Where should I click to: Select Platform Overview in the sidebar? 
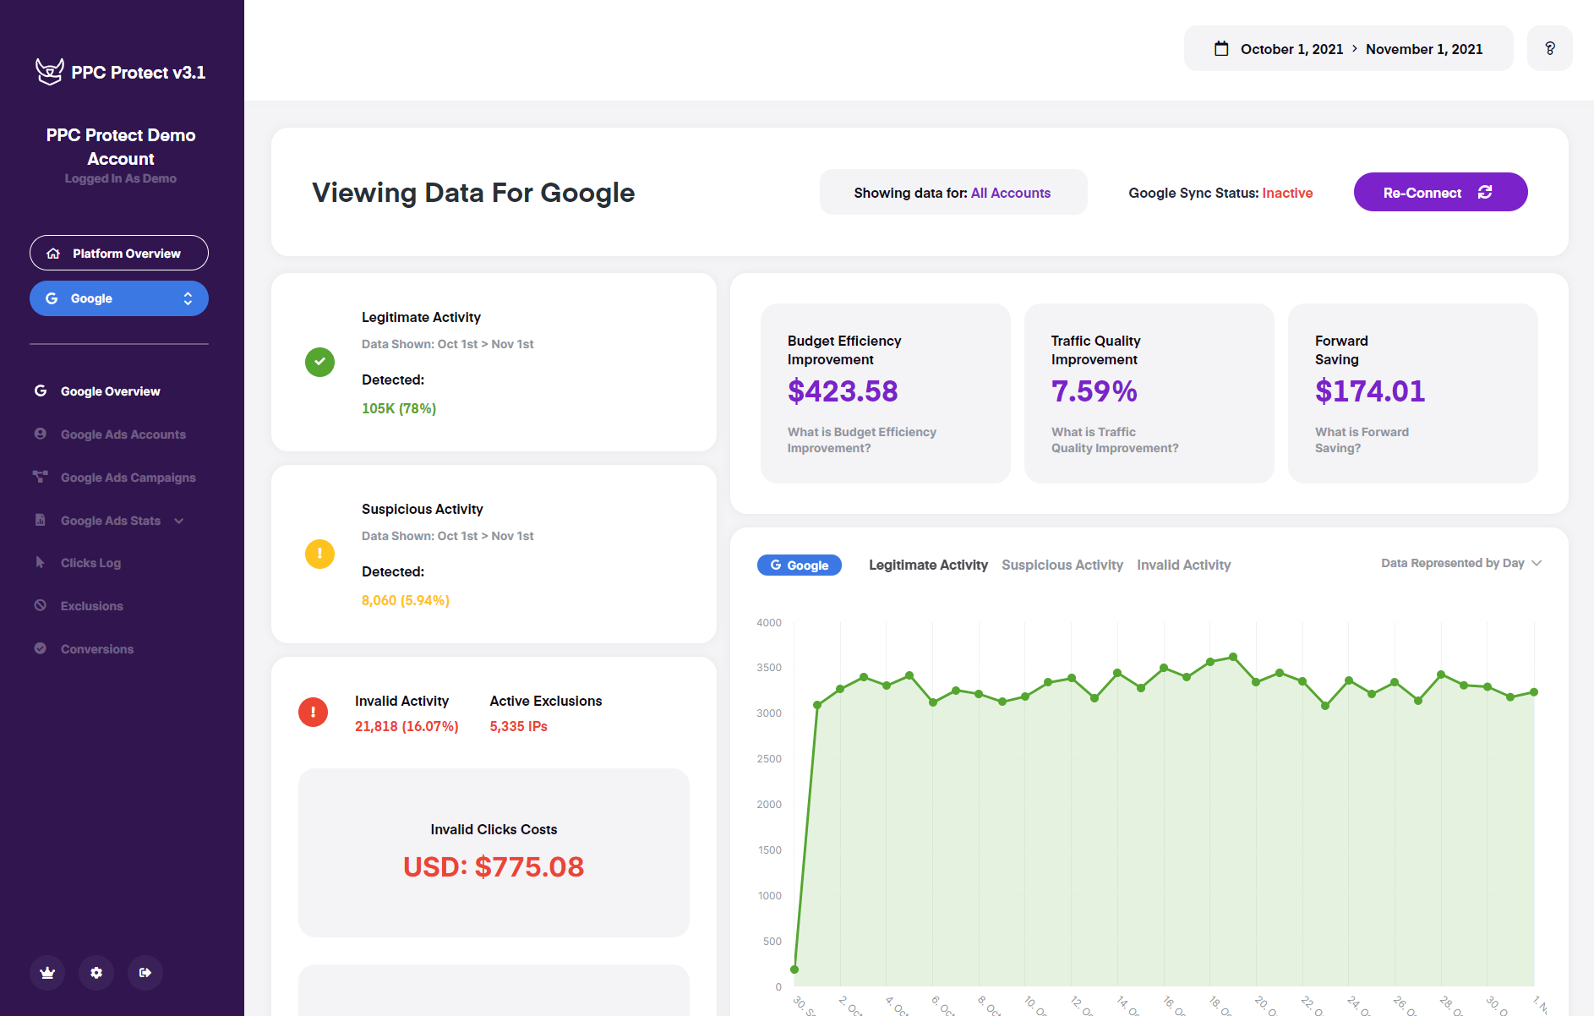point(119,253)
